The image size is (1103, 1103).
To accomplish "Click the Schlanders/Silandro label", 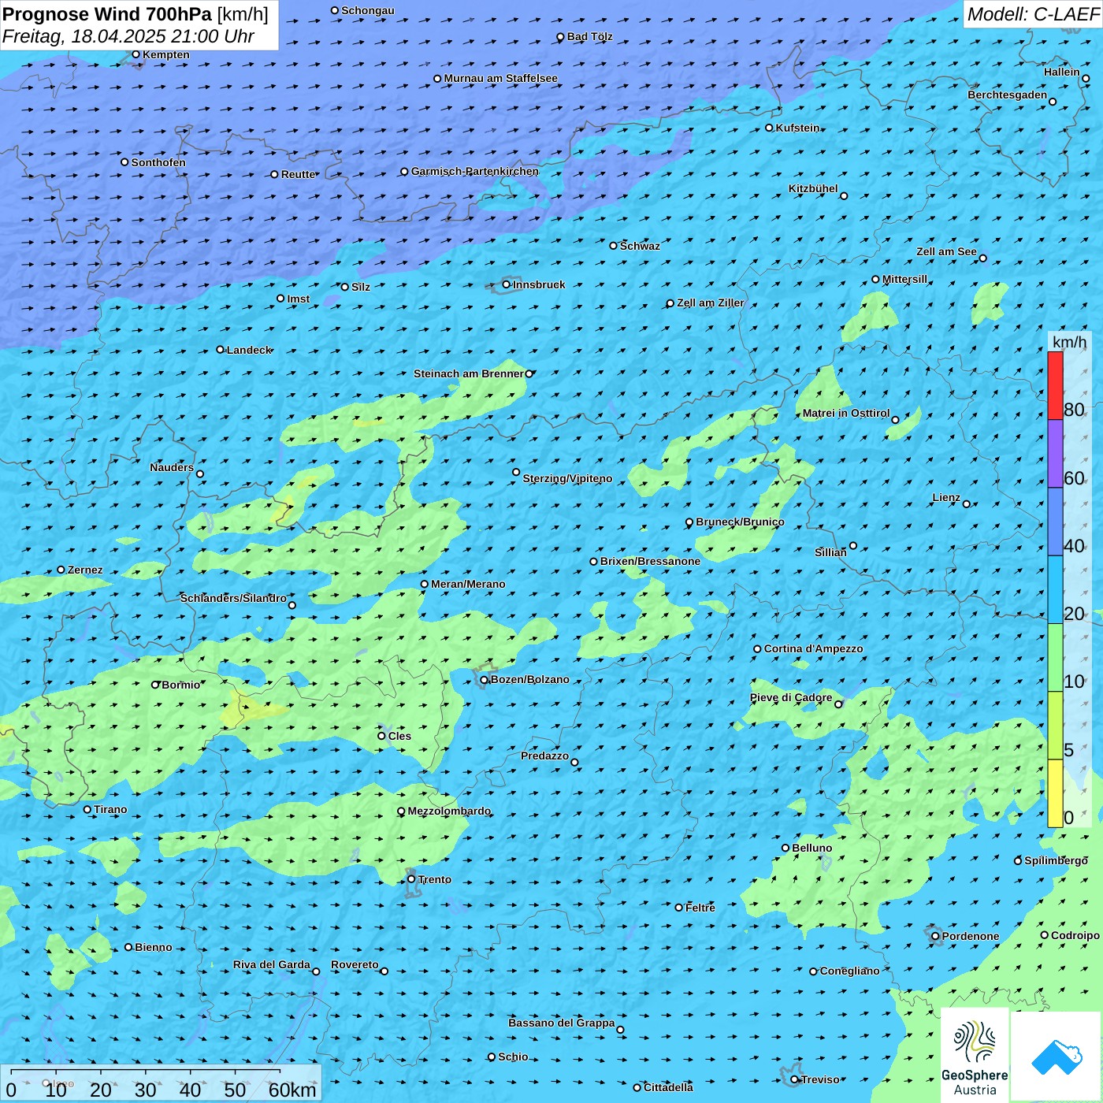I will (233, 598).
